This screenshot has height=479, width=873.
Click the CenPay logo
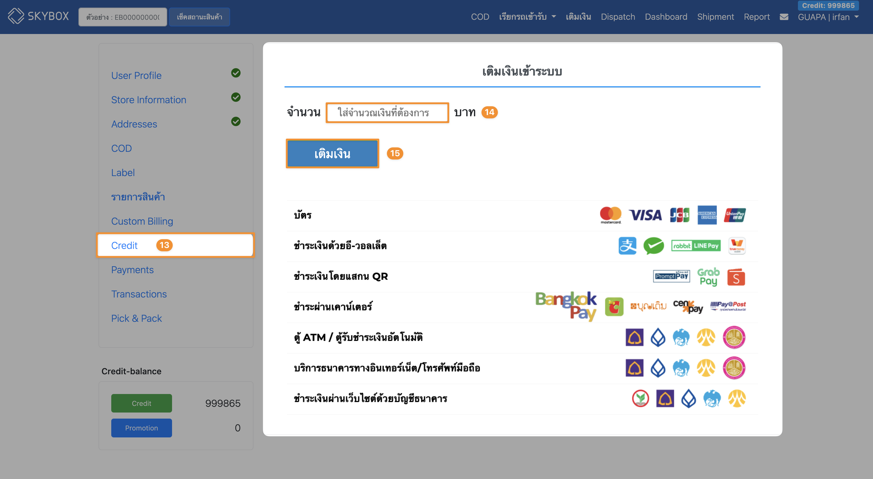tap(688, 306)
